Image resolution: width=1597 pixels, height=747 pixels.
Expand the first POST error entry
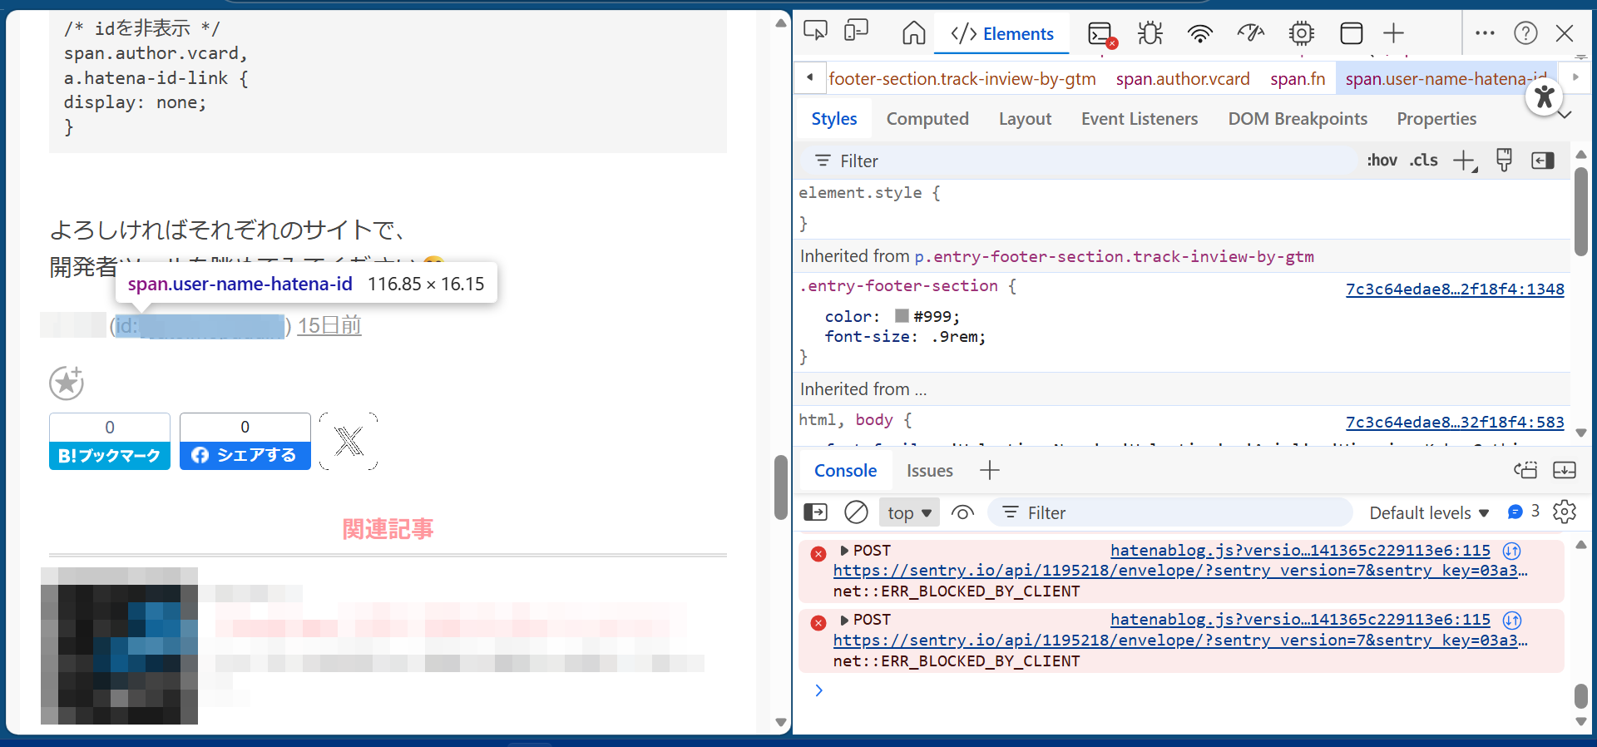point(844,551)
